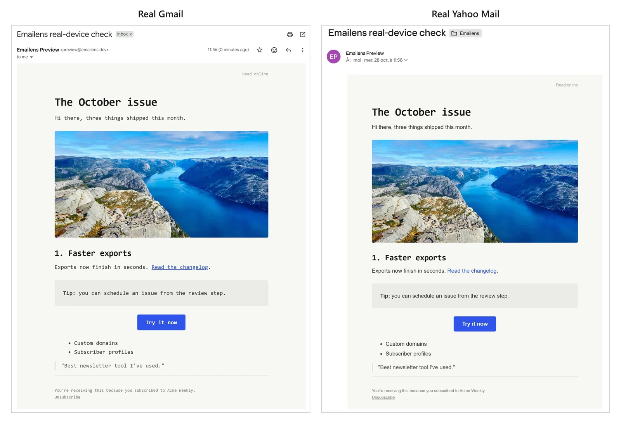The height and width of the screenshot is (424, 621).
Task: Click Unsubscribe link in Yahoo email
Action: coord(383,398)
